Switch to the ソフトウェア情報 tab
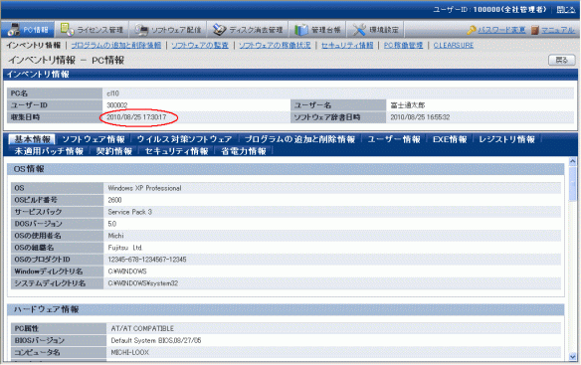This screenshot has height=365, width=581. point(94,139)
